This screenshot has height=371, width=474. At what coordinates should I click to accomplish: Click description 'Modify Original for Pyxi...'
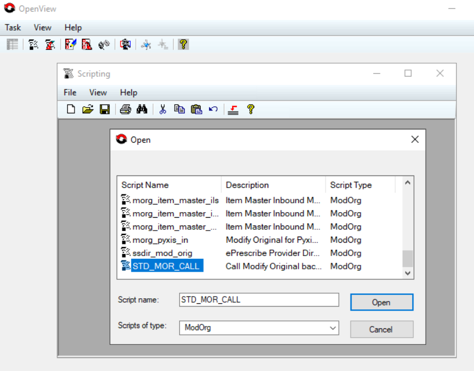click(x=271, y=240)
